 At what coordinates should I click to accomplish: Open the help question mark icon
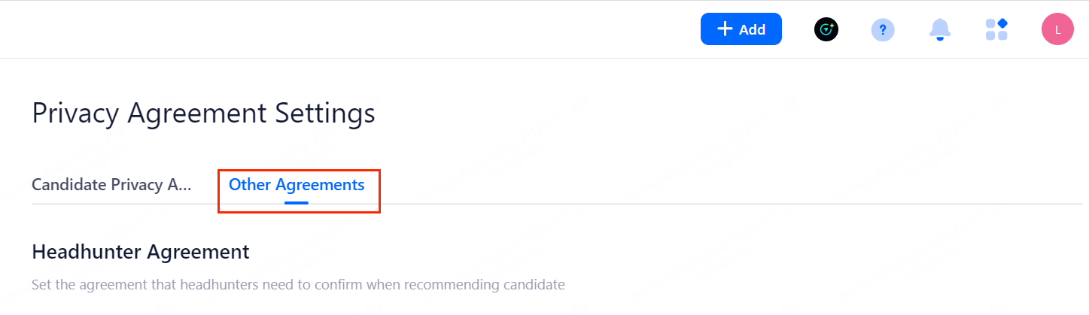click(x=883, y=30)
